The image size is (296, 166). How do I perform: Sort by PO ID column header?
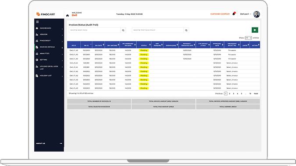click(x=74, y=45)
